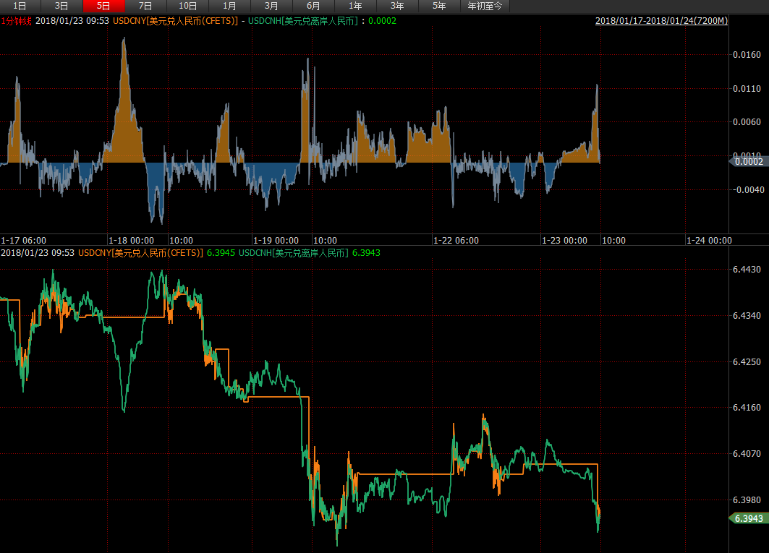Click the orange USDCNY legend in spread chart header
This screenshot has height=553, width=769.
tap(175, 21)
